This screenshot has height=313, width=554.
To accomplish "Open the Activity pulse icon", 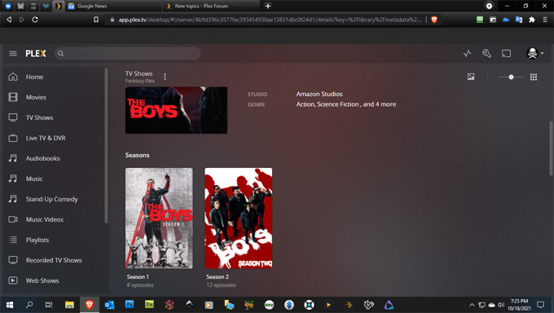I will click(x=467, y=54).
